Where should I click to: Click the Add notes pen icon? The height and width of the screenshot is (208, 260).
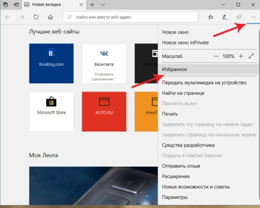(x=225, y=17)
